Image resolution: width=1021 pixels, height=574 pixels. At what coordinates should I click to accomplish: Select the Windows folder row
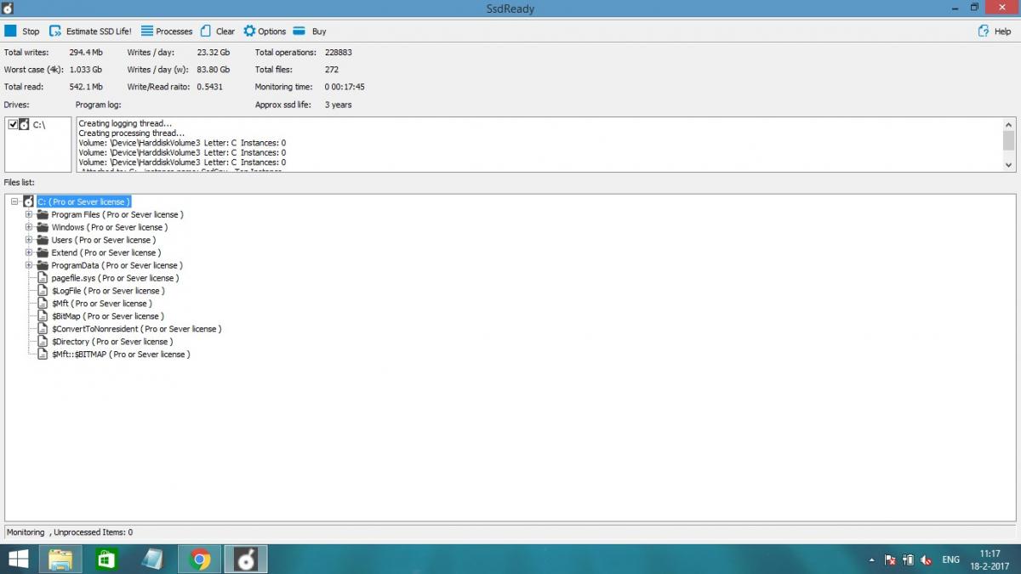tap(110, 227)
